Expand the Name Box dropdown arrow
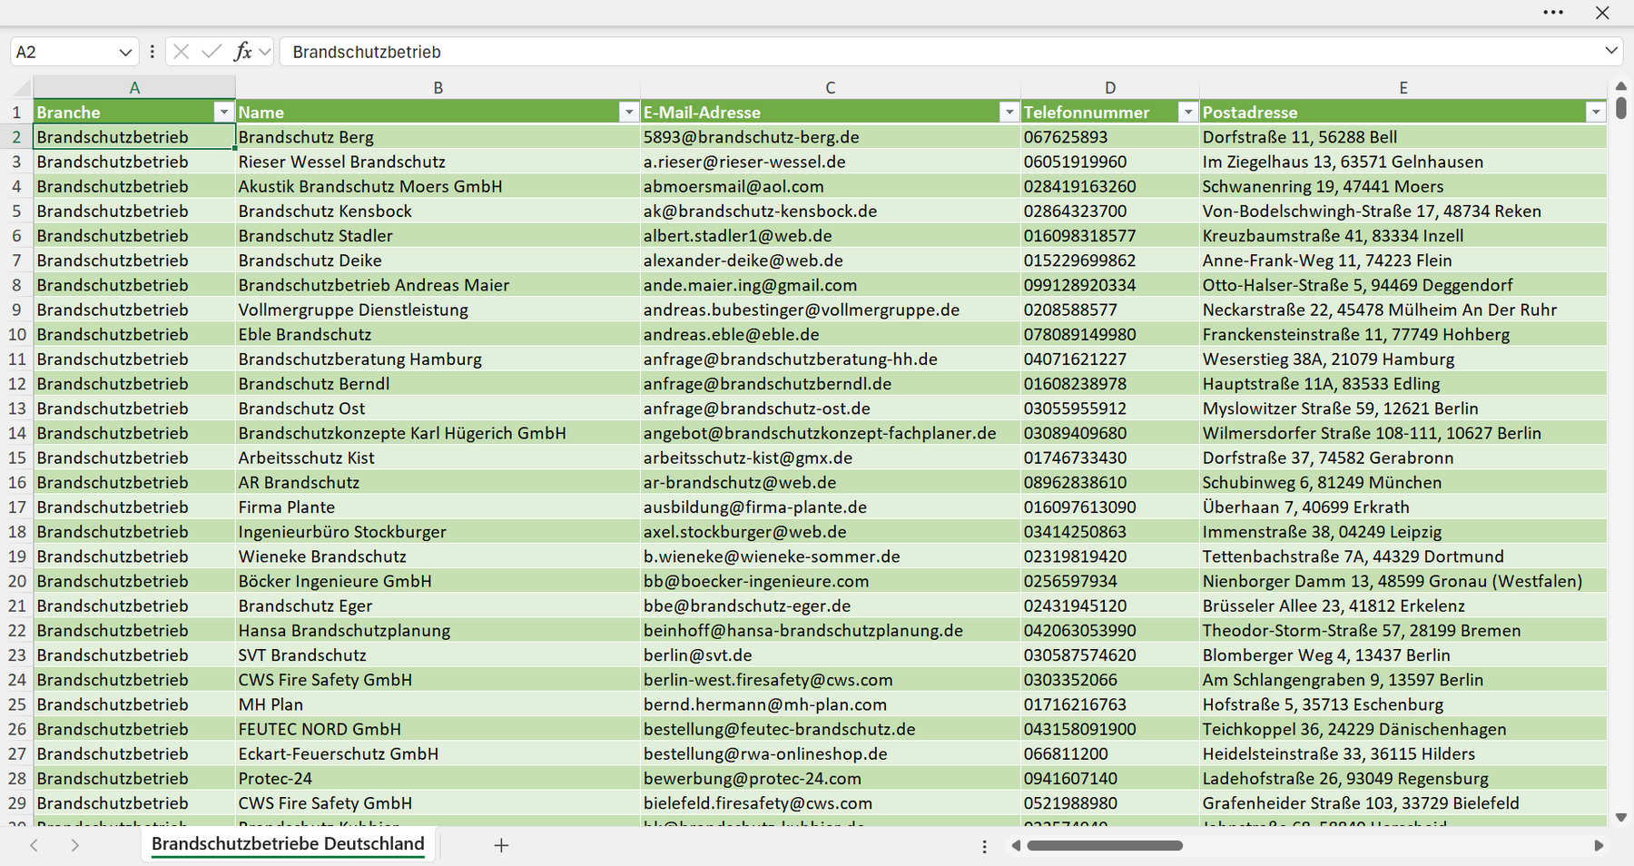This screenshot has width=1634, height=866. coord(125,53)
